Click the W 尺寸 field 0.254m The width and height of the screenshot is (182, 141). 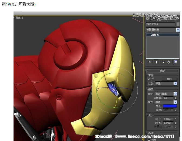tap(168, 126)
